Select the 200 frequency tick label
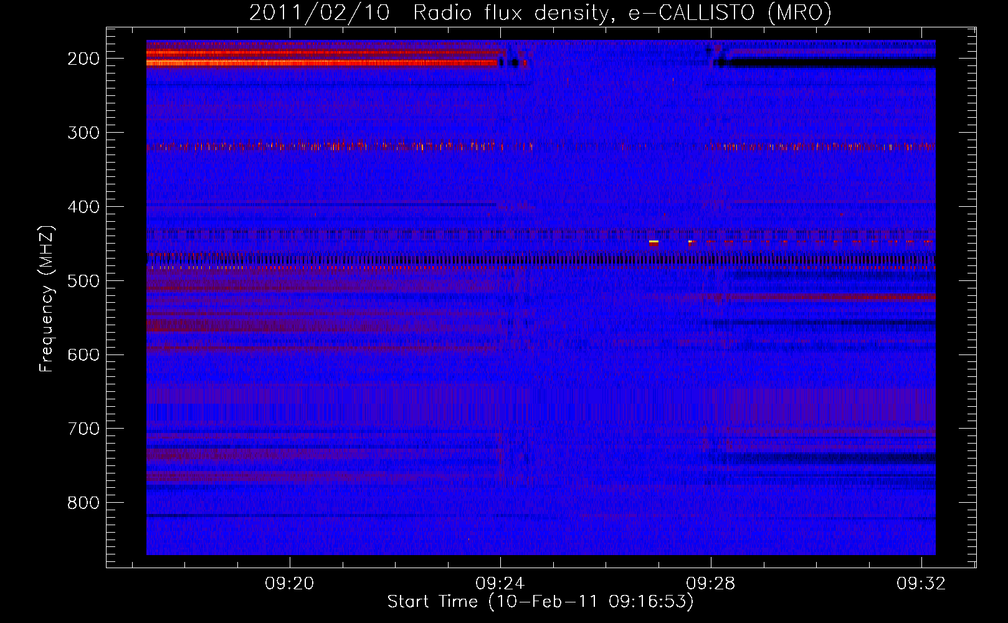Viewport: 1008px width, 623px height. click(83, 59)
